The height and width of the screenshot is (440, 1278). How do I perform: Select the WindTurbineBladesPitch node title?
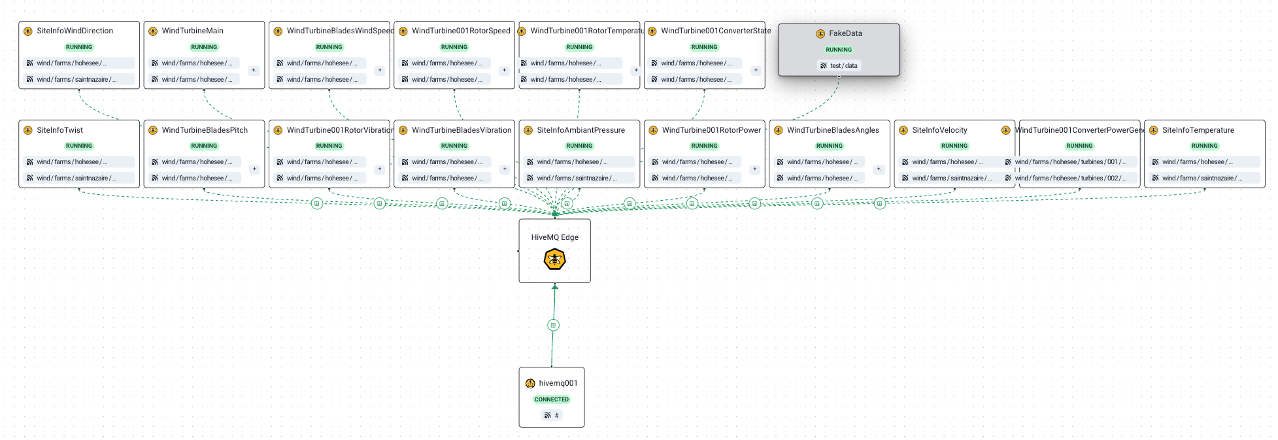click(205, 130)
